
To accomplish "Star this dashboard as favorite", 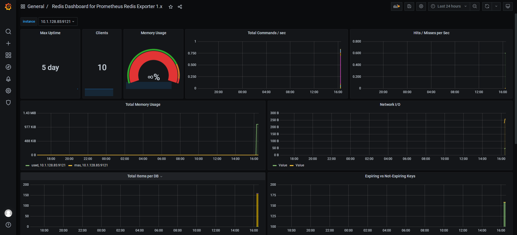I will pyautogui.click(x=171, y=7).
